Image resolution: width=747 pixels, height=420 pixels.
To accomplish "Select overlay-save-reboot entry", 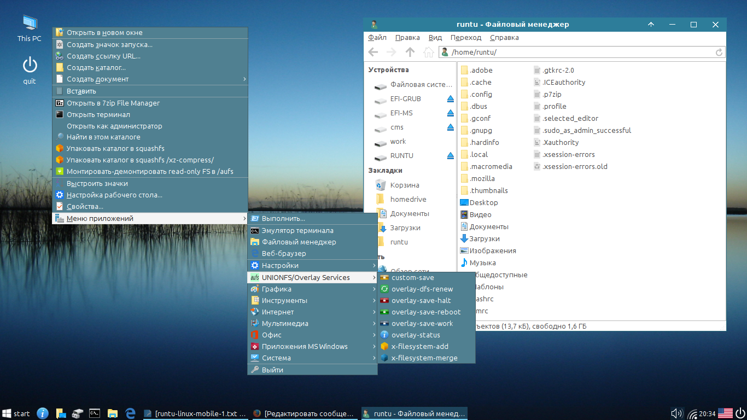I will (x=426, y=312).
